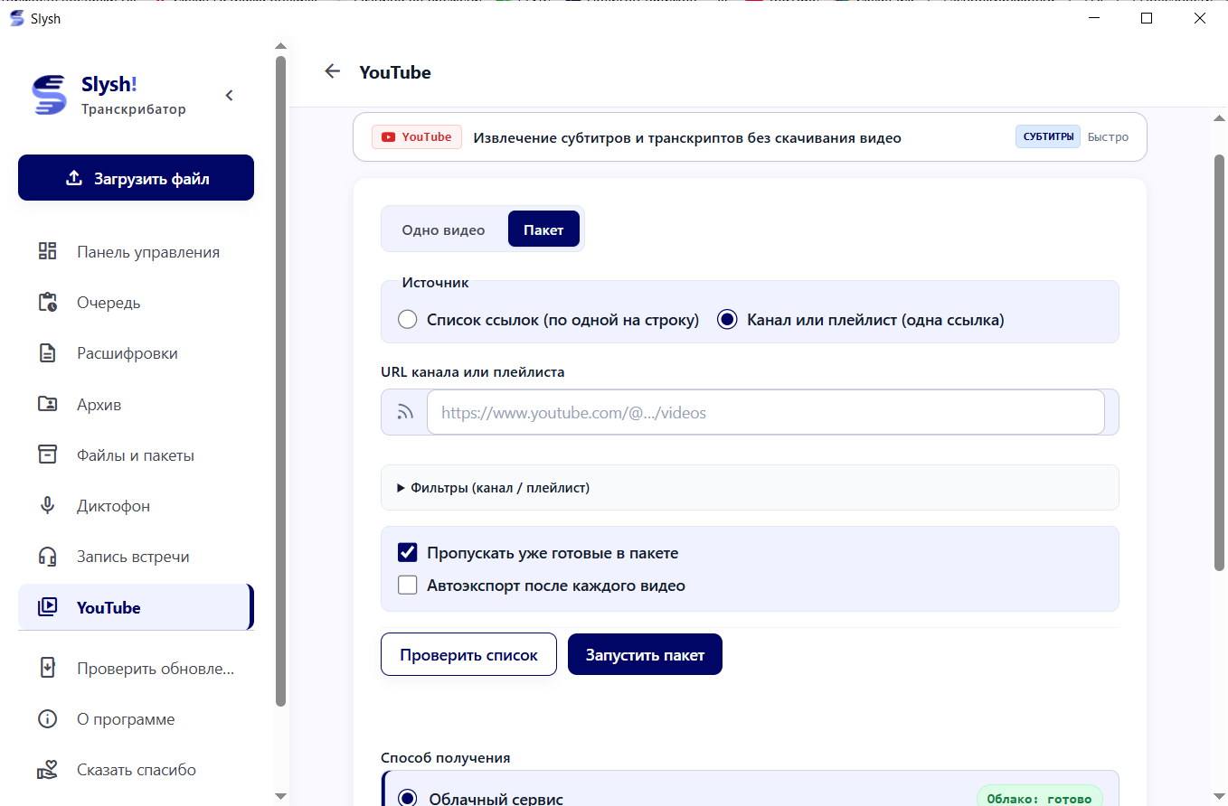The height and width of the screenshot is (806, 1228).
Task: Click the sidebar vertical scrollbar
Action: point(280,380)
